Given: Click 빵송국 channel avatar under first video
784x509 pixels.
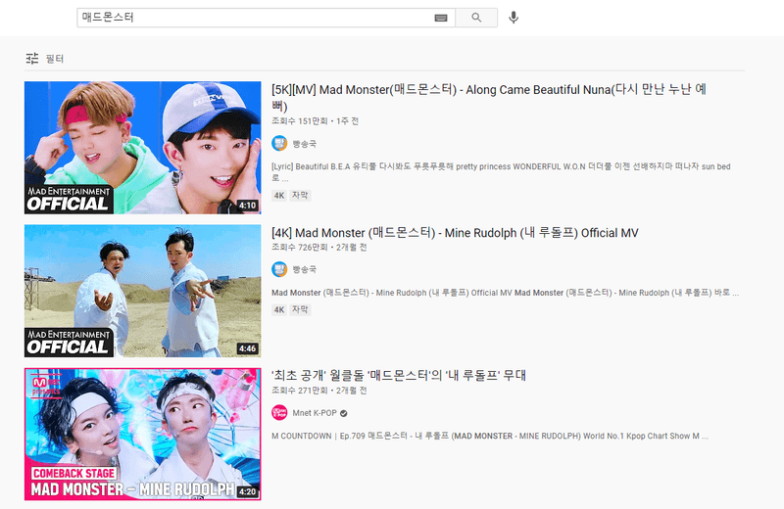Looking at the screenshot, I should tap(279, 143).
